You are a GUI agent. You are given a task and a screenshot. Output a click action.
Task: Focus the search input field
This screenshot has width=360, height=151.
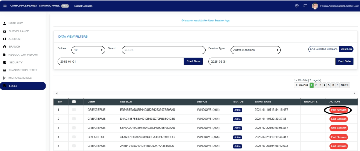163,50
